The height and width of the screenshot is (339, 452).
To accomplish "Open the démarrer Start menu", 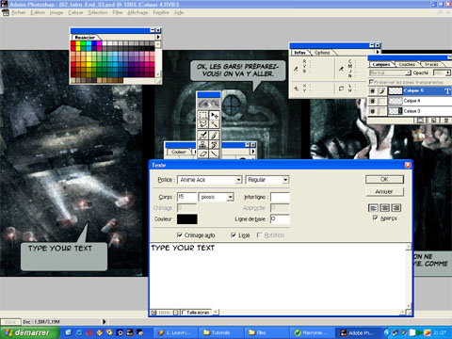I will (x=29, y=332).
